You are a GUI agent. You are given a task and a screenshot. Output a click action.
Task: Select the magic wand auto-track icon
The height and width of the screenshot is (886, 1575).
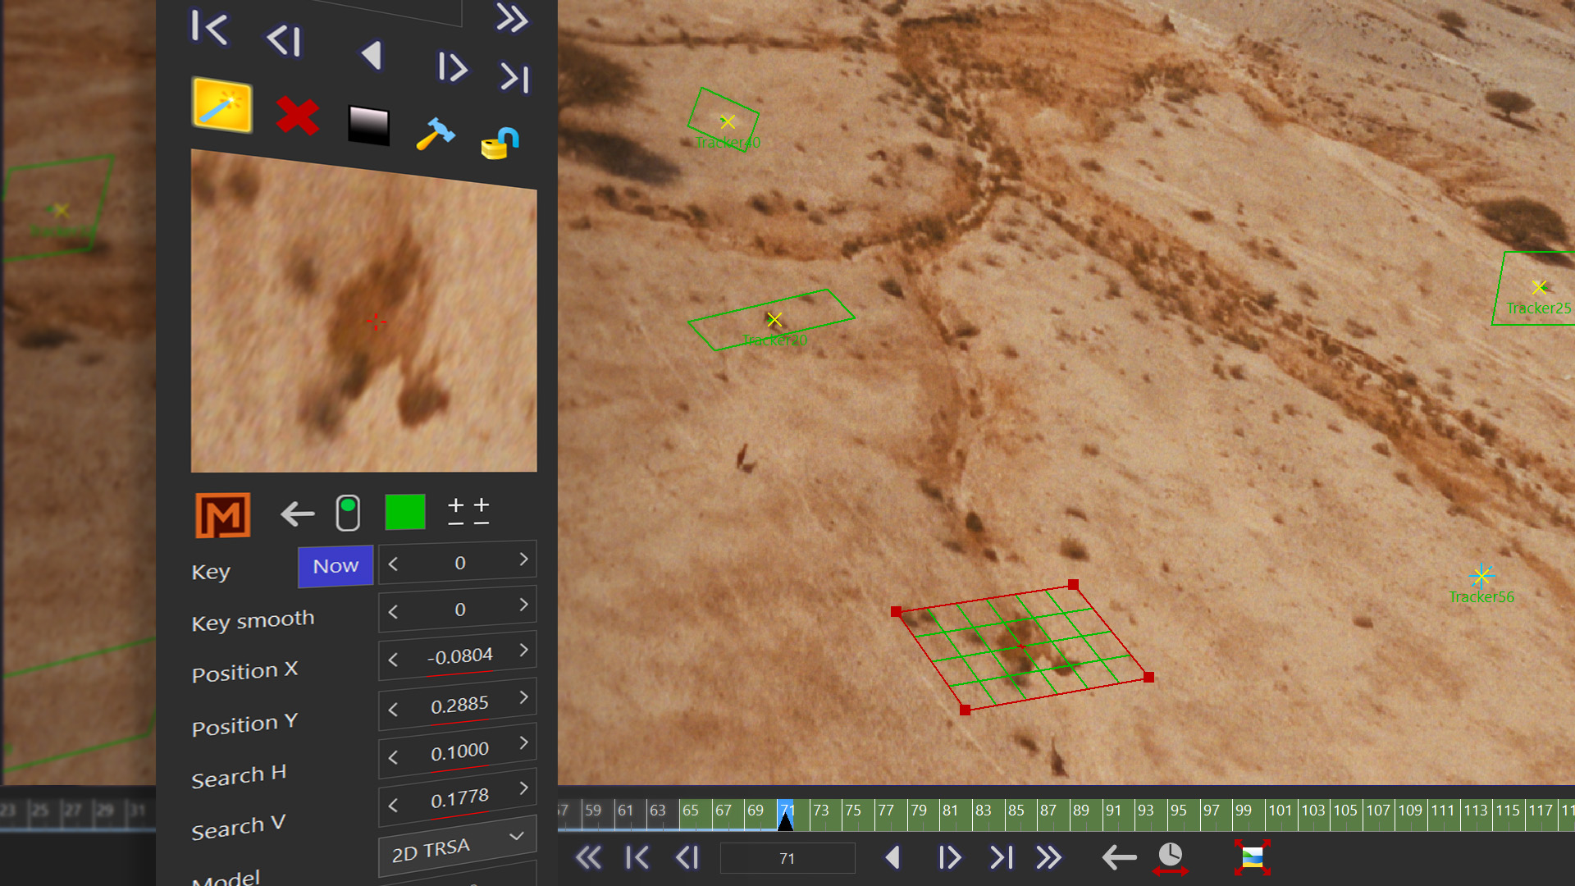[222, 105]
